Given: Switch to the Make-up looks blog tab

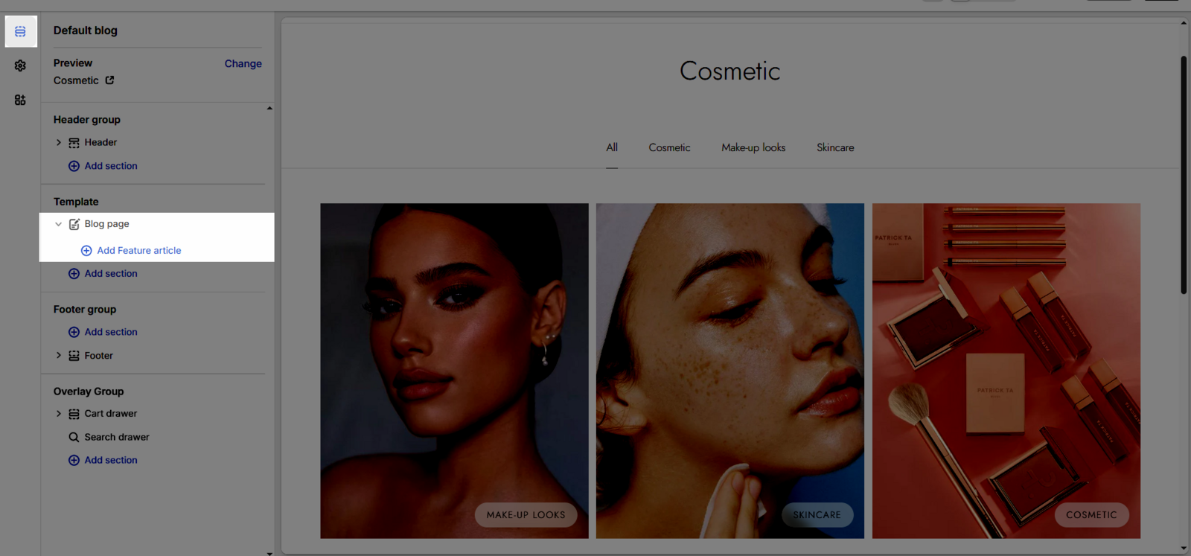Looking at the screenshot, I should point(753,147).
